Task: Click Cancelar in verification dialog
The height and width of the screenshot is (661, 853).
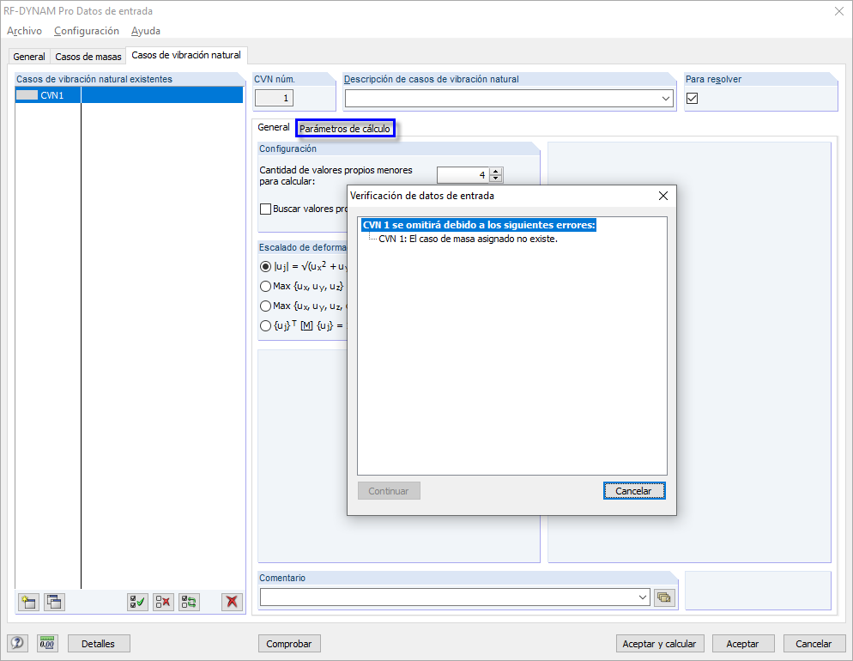Action: tap(634, 491)
